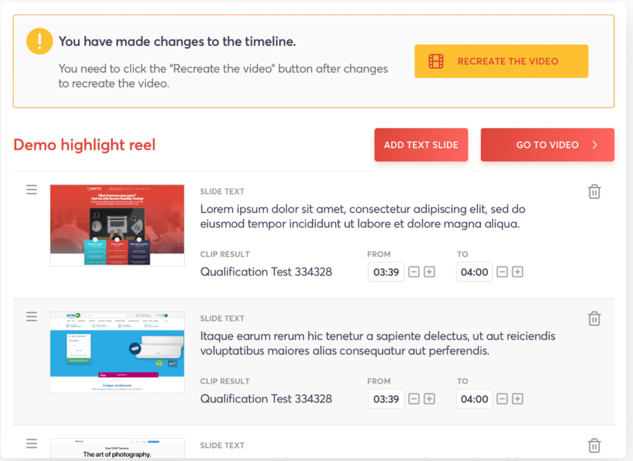Go to video page
This screenshot has width=633, height=461.
(547, 145)
